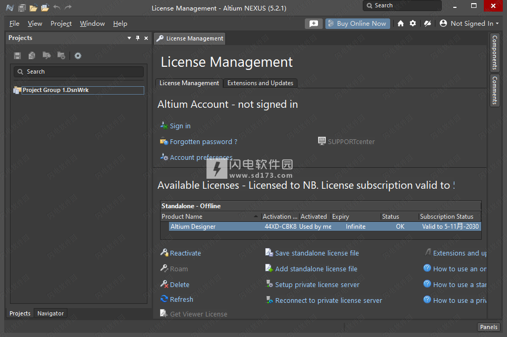Switch to the Extensions and Updates tab
Image resolution: width=507 pixels, height=337 pixels.
pyautogui.click(x=260, y=83)
